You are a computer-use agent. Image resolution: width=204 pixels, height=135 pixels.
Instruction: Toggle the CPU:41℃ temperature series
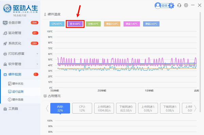click(57, 24)
